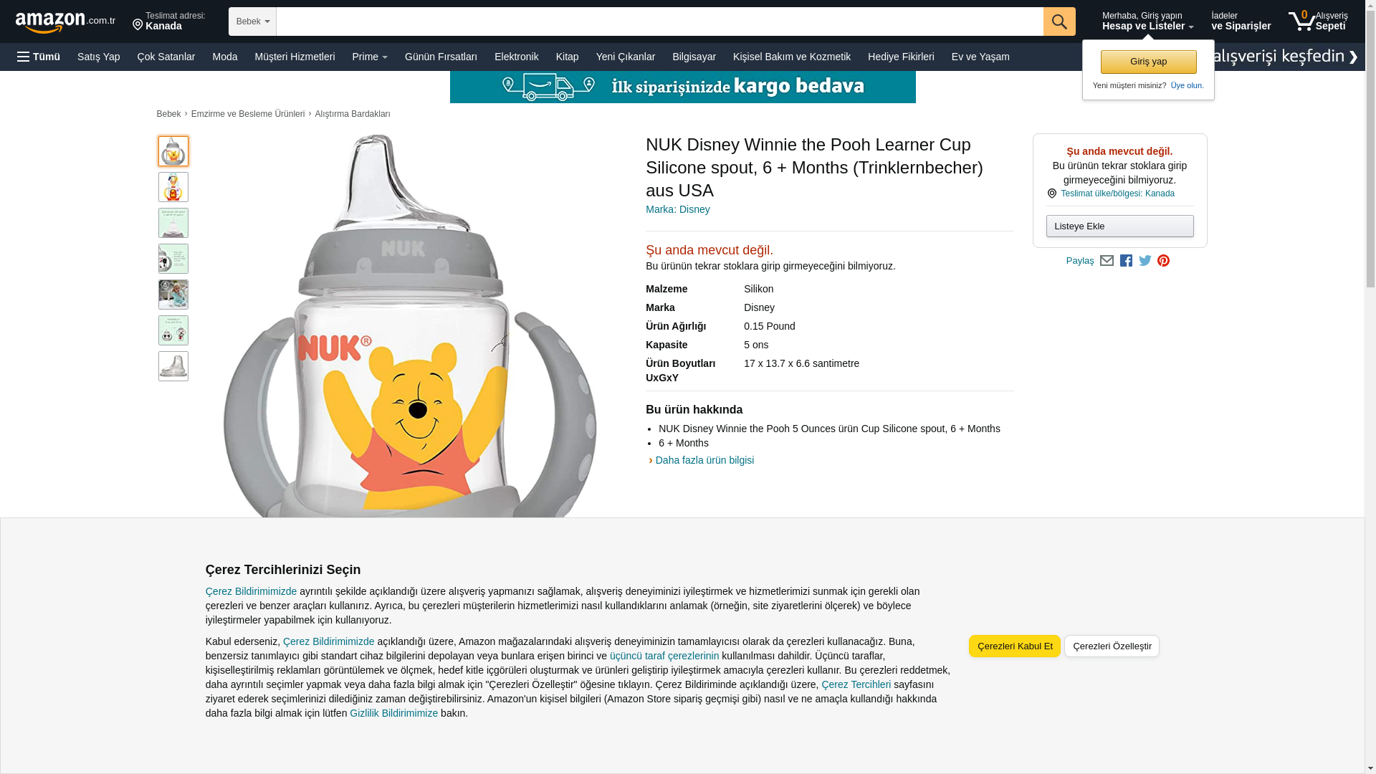The height and width of the screenshot is (774, 1376).
Task: Share product on Facebook icon
Action: click(x=1126, y=261)
